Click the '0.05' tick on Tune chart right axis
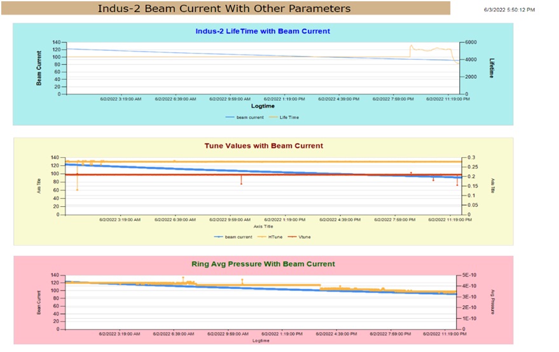559x352 pixels. point(473,205)
